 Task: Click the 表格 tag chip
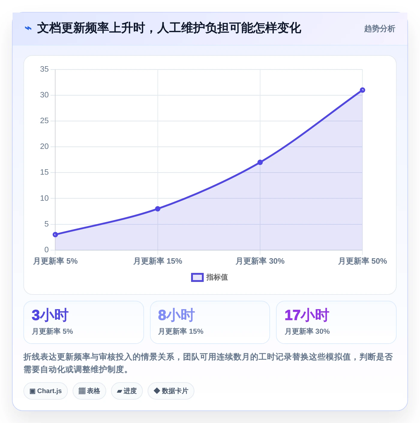coord(89,391)
